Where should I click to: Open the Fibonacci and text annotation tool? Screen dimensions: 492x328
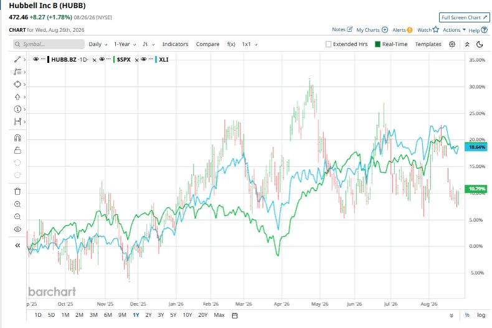(17, 72)
